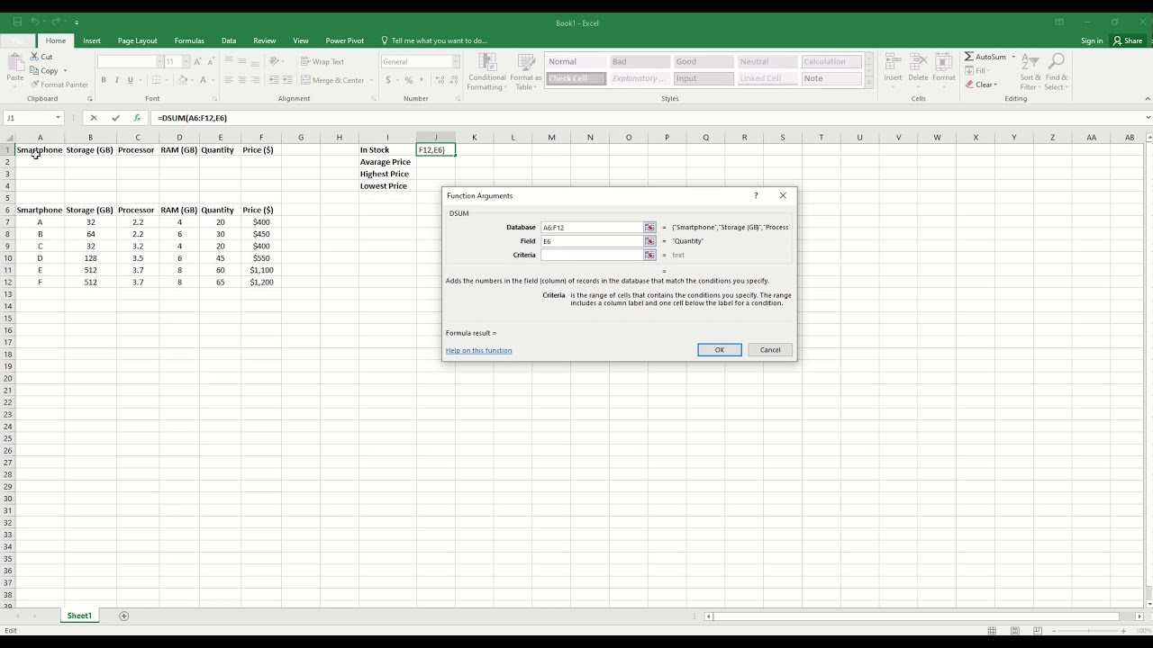This screenshot has height=648, width=1153.
Task: Apply the Good cell style
Action: tap(704, 62)
